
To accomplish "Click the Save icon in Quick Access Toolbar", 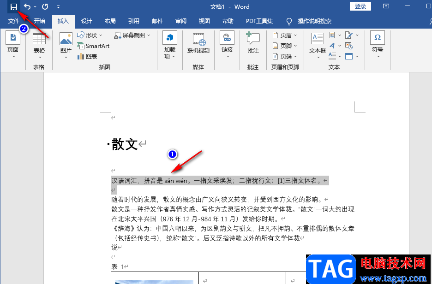I will (x=13, y=6).
